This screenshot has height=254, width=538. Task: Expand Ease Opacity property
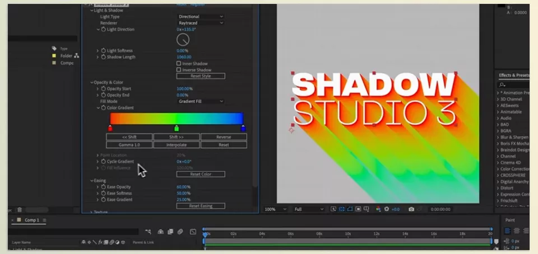(98, 187)
